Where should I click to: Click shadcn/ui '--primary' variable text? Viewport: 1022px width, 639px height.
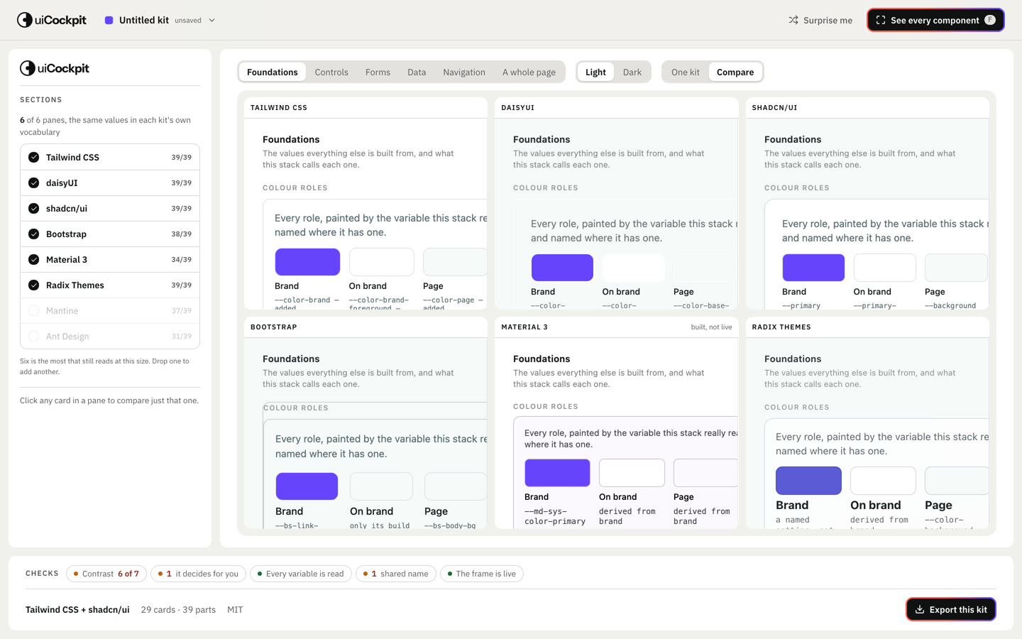[x=801, y=306]
